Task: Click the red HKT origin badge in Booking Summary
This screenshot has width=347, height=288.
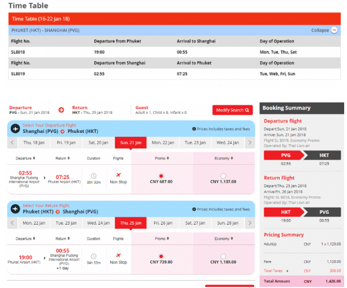Action: [284, 212]
